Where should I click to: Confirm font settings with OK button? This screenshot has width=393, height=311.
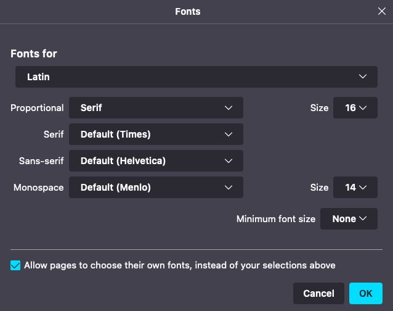click(366, 294)
